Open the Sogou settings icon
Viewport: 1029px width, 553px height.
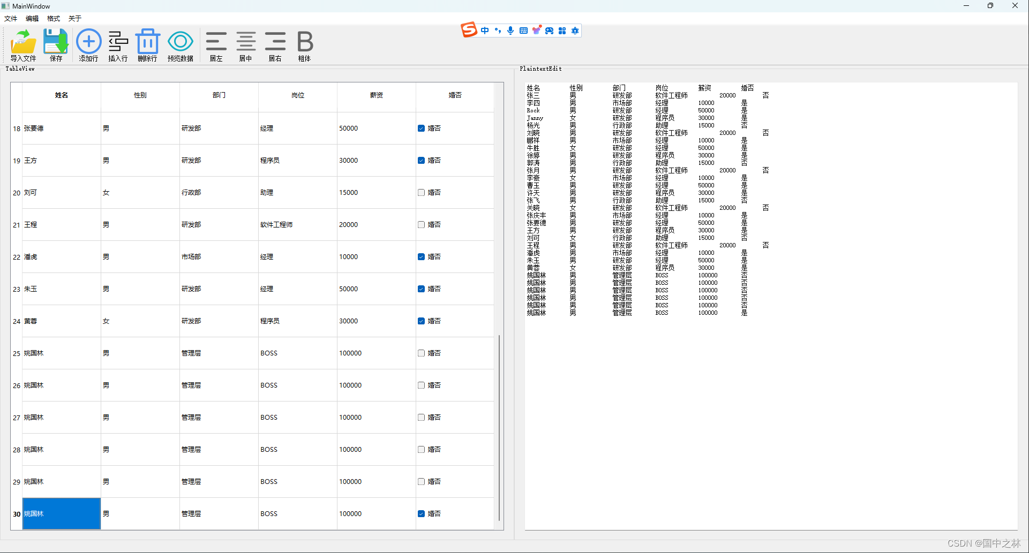pos(575,31)
